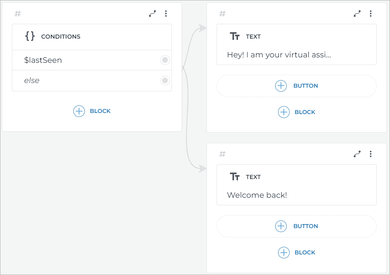
Task: Select the connector circle next to else branch
Action: (x=165, y=80)
